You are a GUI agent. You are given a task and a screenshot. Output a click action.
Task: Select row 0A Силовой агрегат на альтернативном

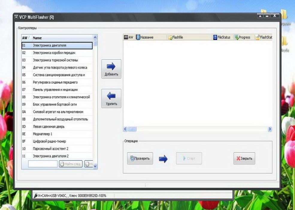click(57, 112)
